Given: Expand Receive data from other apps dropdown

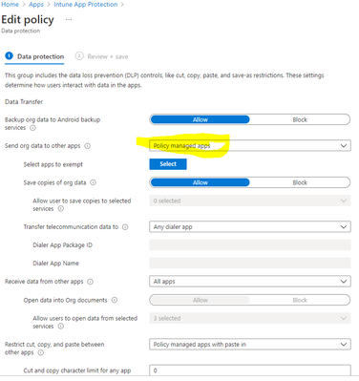Looking at the screenshot, I should (x=250, y=282).
